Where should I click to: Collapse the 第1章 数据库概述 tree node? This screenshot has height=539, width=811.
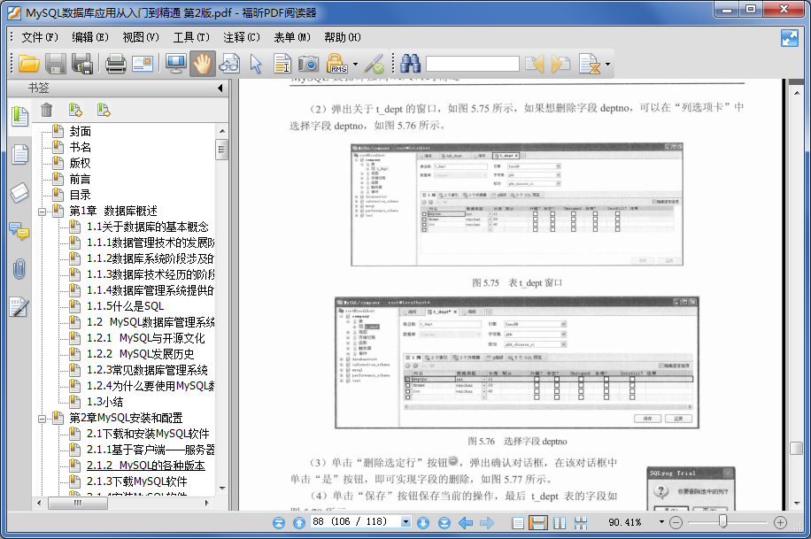click(42, 211)
